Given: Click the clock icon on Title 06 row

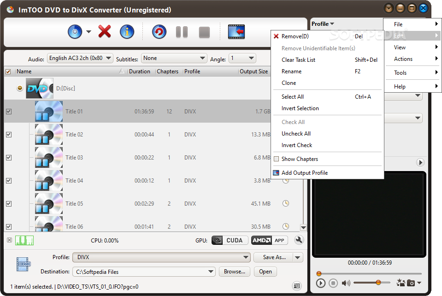Looking at the screenshot, I should [x=286, y=226].
